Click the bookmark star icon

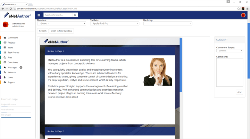[x=239, y=9]
